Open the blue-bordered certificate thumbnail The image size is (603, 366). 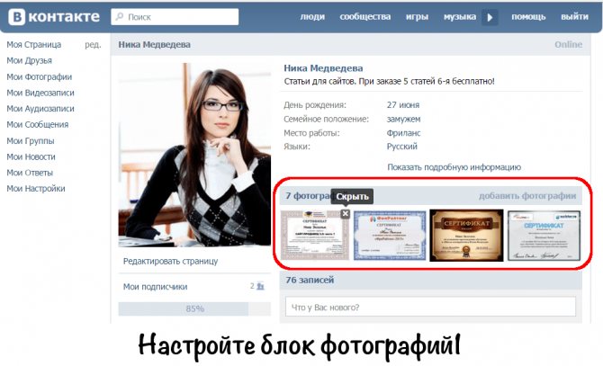pos(390,236)
